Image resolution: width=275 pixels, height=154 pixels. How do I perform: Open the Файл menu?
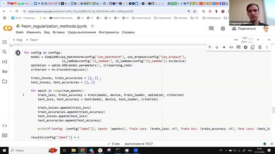pyautogui.click(x=20, y=33)
